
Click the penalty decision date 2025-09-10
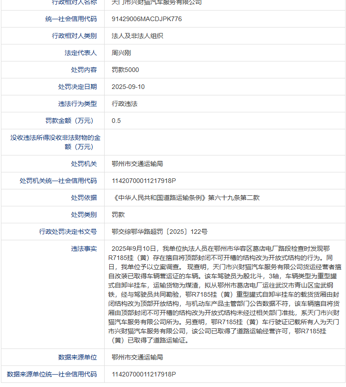[128, 87]
